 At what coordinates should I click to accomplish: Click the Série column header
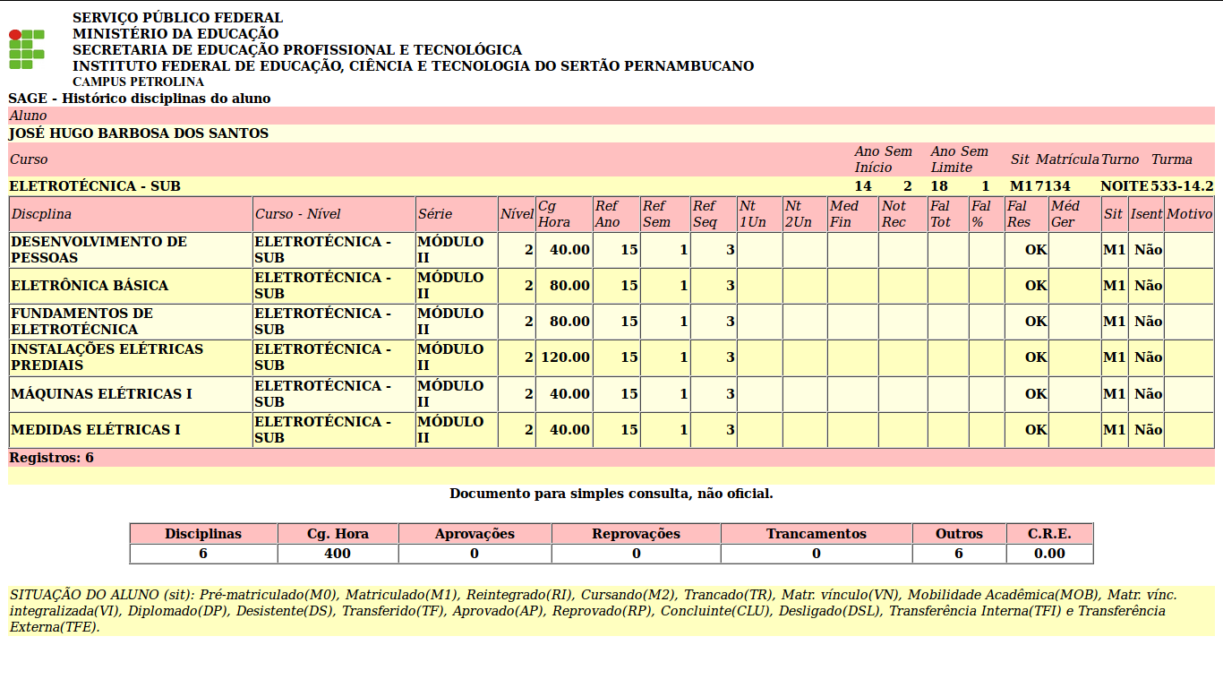[x=457, y=214]
